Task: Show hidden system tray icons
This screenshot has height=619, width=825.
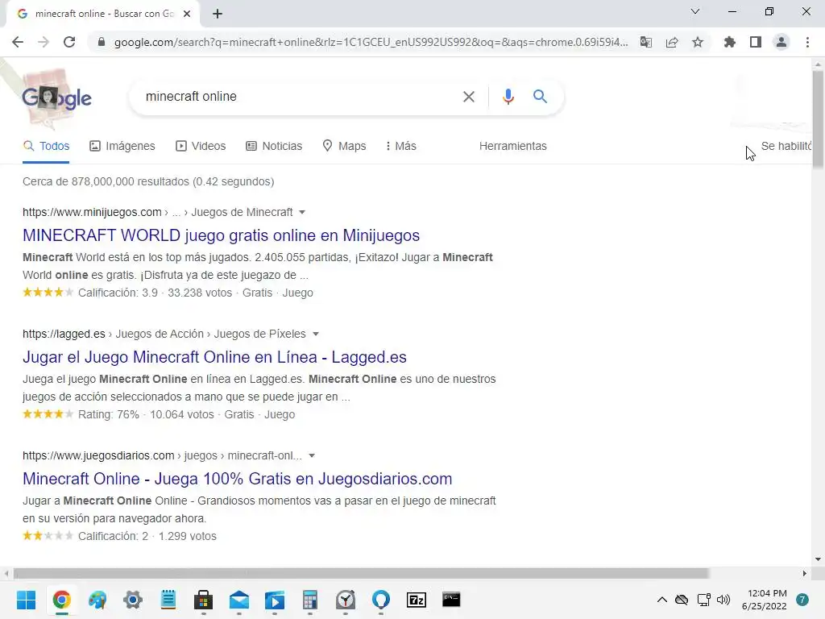Action: point(662,600)
